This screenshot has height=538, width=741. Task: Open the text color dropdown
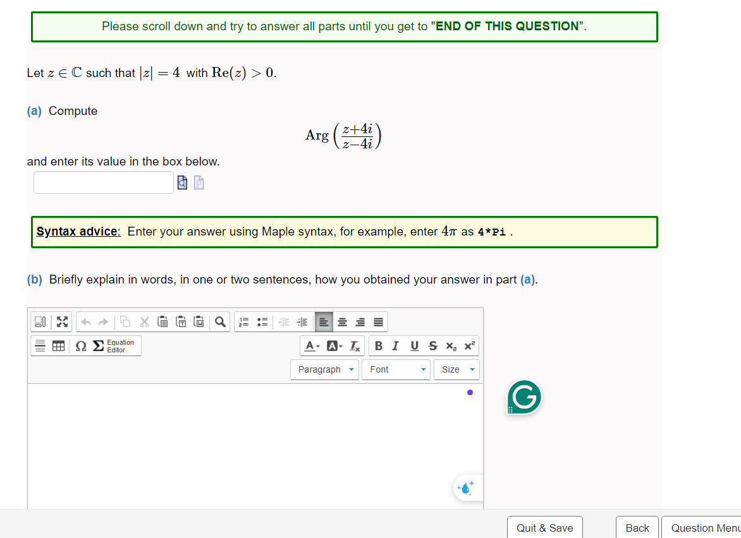pyautogui.click(x=312, y=346)
